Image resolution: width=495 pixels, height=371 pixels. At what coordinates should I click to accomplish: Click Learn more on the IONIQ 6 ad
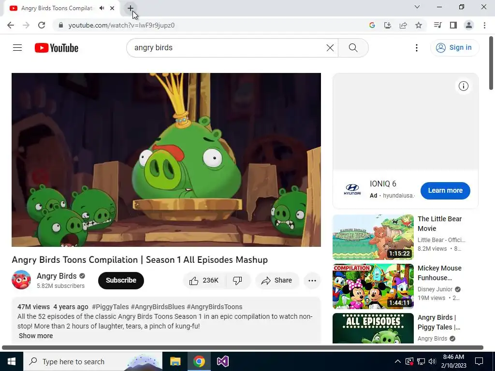[445, 190]
